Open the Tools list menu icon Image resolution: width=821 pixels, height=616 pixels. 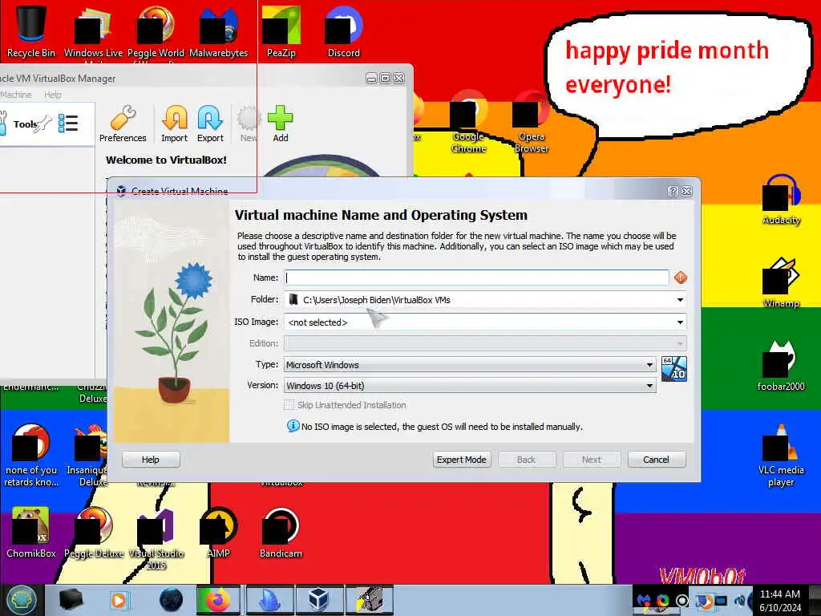click(68, 124)
